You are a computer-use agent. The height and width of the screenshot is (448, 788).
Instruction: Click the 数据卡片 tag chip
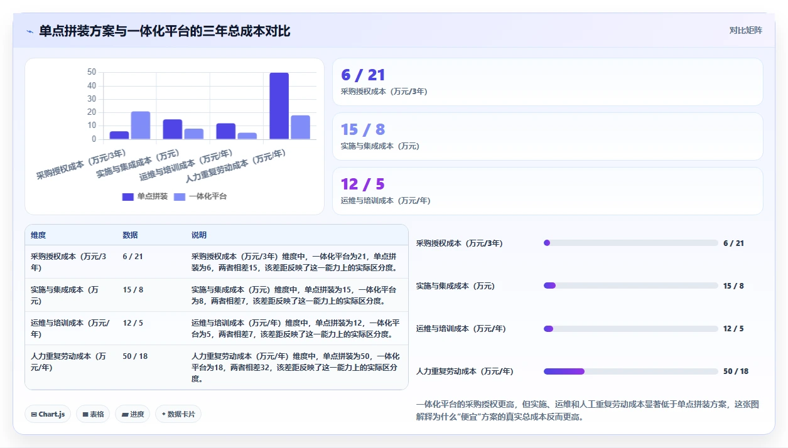[178, 414]
